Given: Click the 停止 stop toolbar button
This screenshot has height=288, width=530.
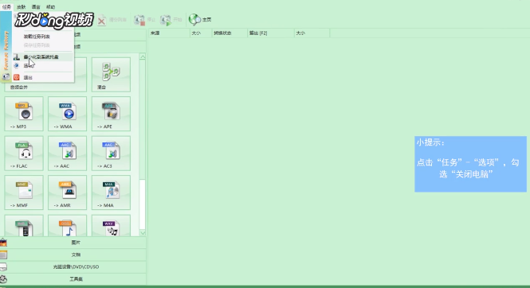Looking at the screenshot, I should (144, 20).
